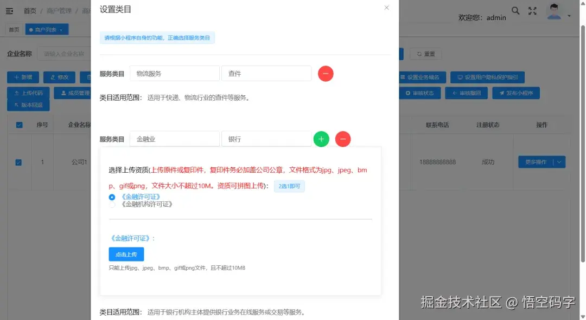
Task: Click 点击上传 to upload a license
Action: click(x=126, y=254)
